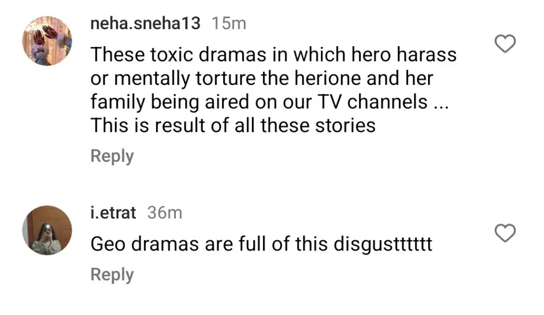Click the word 'disgustttttt' in second comment
Viewport: 544px width, 315px height.
[x=383, y=244]
